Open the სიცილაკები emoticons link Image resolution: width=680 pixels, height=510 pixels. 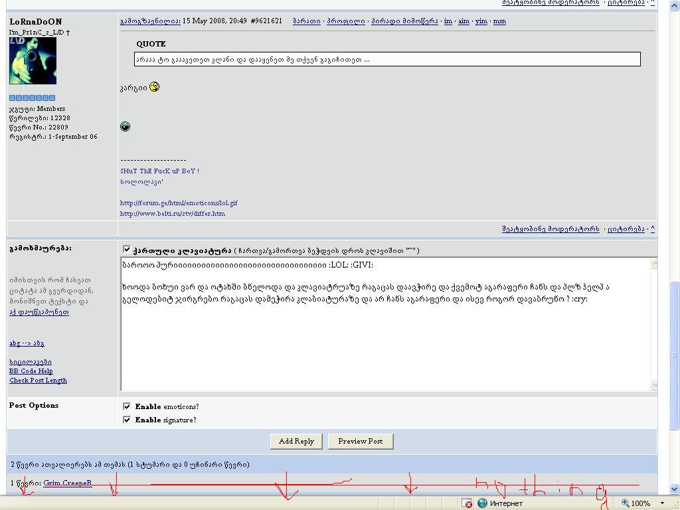coord(31,362)
